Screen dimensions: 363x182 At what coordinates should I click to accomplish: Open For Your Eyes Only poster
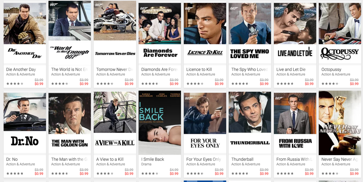pyautogui.click(x=205, y=123)
